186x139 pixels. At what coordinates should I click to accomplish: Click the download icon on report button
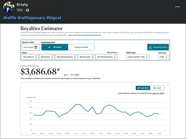[150, 47]
